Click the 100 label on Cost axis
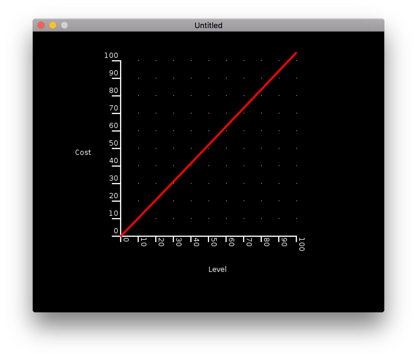 [x=111, y=55]
